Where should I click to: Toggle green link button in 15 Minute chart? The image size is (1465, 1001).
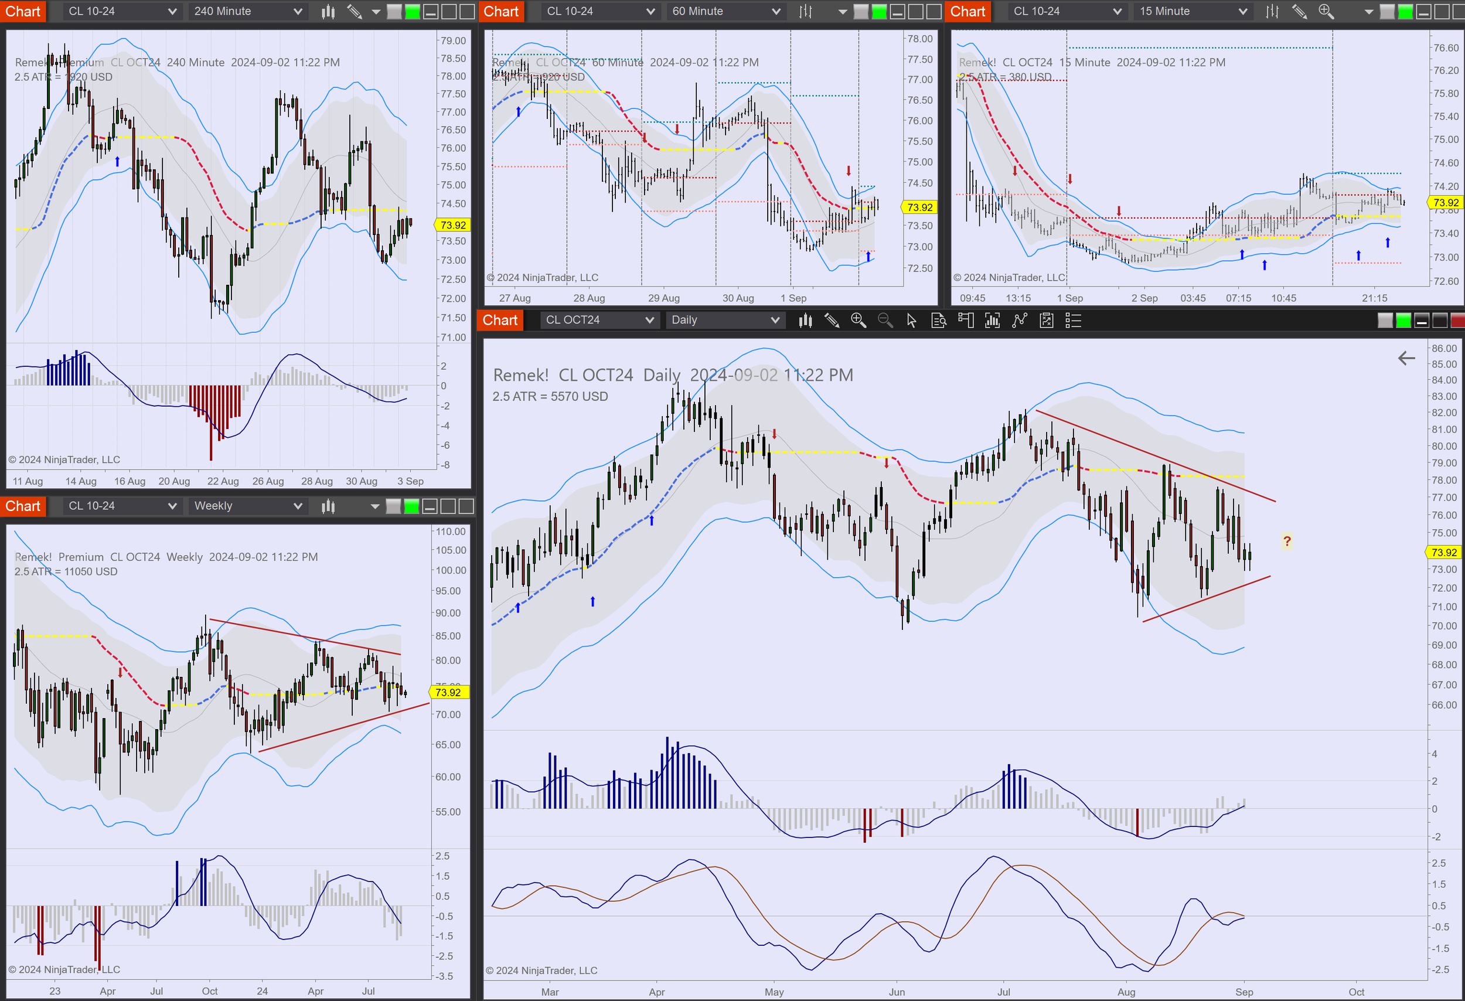coord(1405,11)
